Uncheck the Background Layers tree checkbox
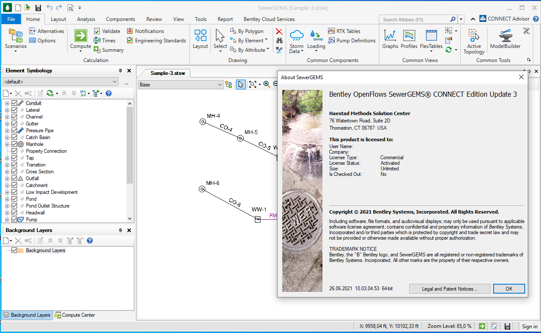Image resolution: width=541 pixels, height=333 pixels. tap(14, 250)
